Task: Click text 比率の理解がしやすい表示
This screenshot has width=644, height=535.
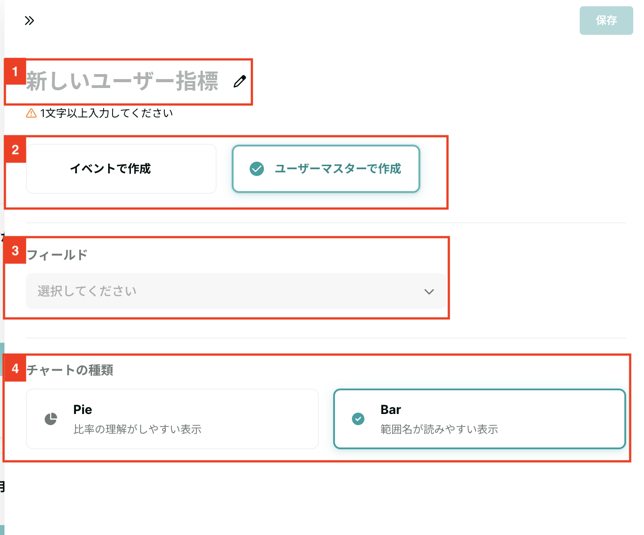Action: tap(138, 429)
